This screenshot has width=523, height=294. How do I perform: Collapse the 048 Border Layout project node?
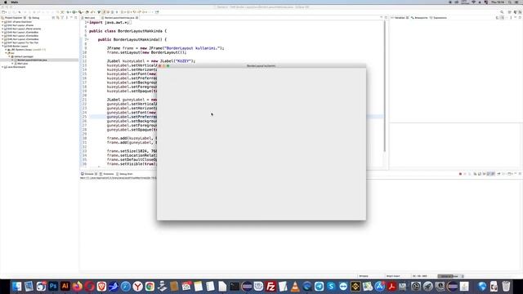[2, 46]
